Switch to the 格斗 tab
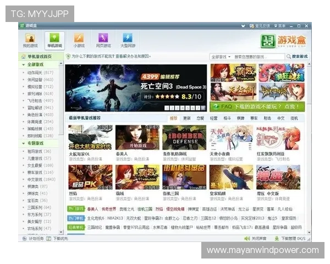 coord(227,118)
